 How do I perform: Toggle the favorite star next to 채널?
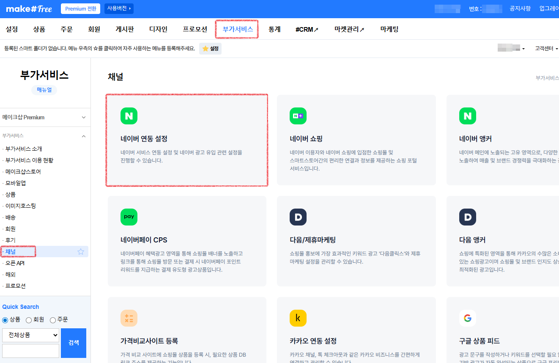[x=80, y=251]
